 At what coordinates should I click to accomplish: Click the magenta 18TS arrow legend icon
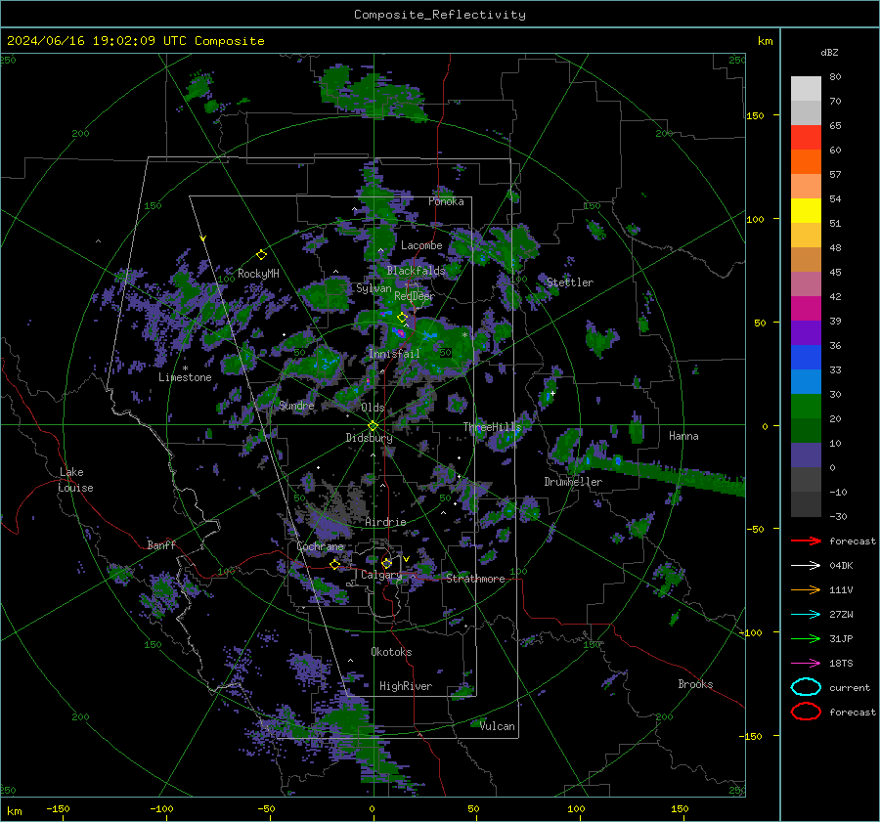point(806,664)
